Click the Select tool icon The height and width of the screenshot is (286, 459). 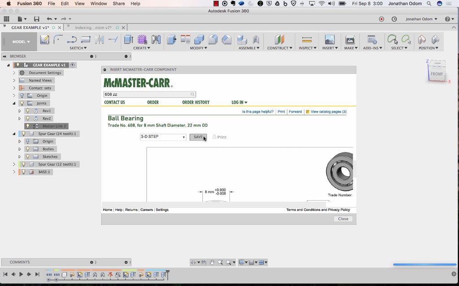point(392,39)
